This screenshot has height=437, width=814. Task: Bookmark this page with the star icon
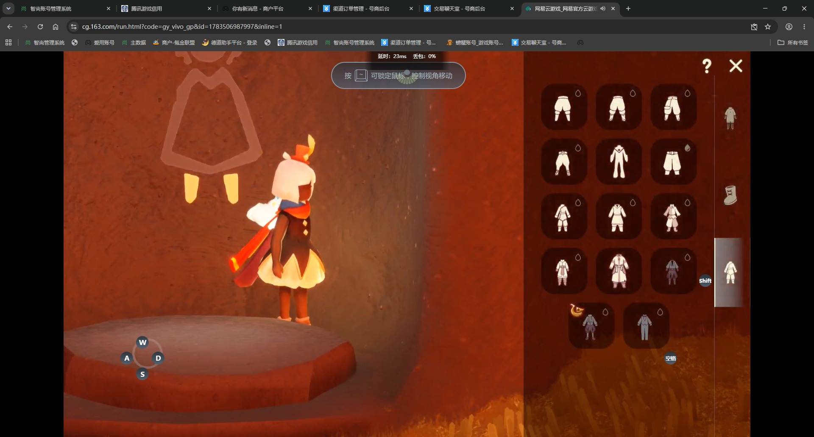tap(768, 27)
